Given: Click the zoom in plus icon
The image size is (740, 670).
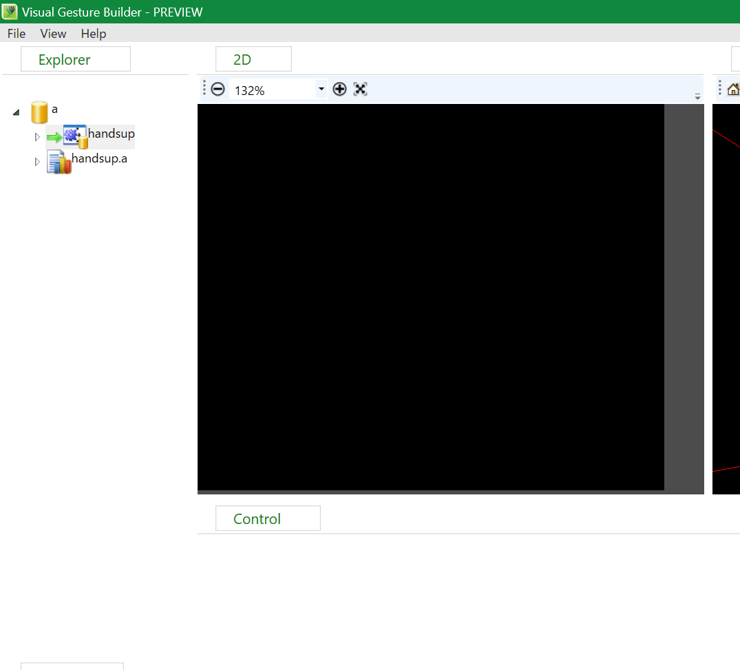Looking at the screenshot, I should [x=339, y=90].
